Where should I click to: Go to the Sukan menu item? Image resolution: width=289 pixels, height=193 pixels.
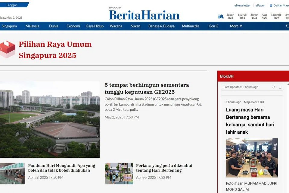point(135,26)
